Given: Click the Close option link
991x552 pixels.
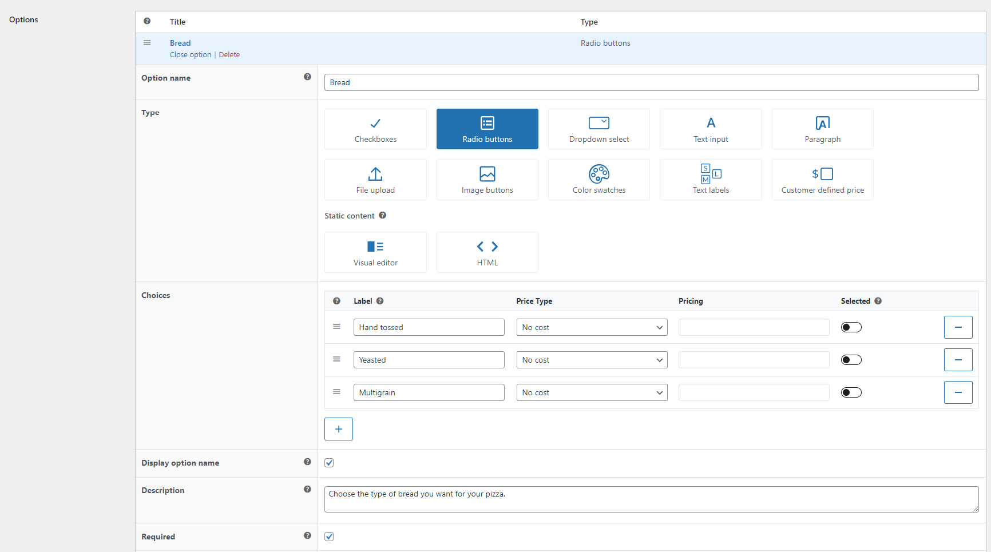Looking at the screenshot, I should pyautogui.click(x=190, y=55).
